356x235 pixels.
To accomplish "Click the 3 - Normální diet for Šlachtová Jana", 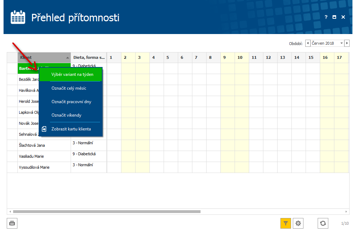I will 89,145.
